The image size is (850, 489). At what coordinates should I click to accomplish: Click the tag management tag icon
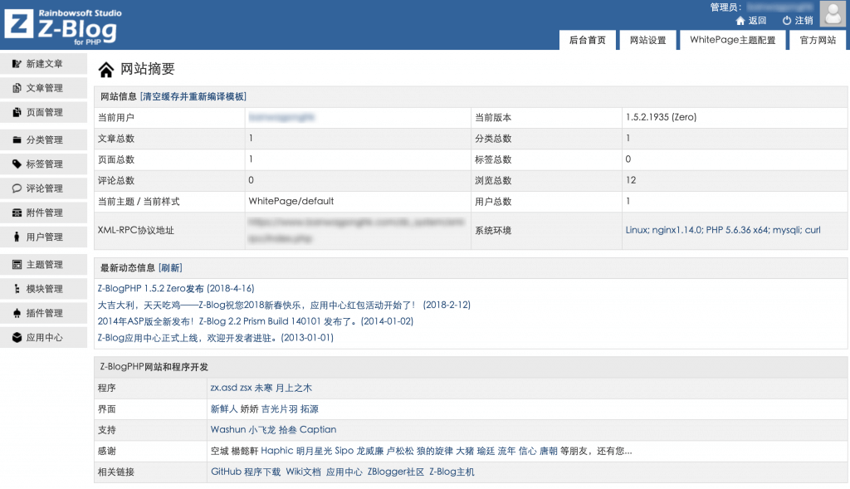tap(17, 164)
